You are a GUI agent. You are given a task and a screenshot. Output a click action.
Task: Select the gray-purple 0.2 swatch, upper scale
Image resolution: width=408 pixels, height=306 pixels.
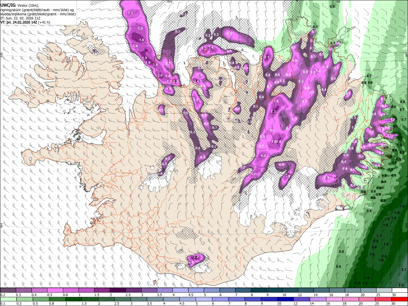pyautogui.click(x=8, y=290)
